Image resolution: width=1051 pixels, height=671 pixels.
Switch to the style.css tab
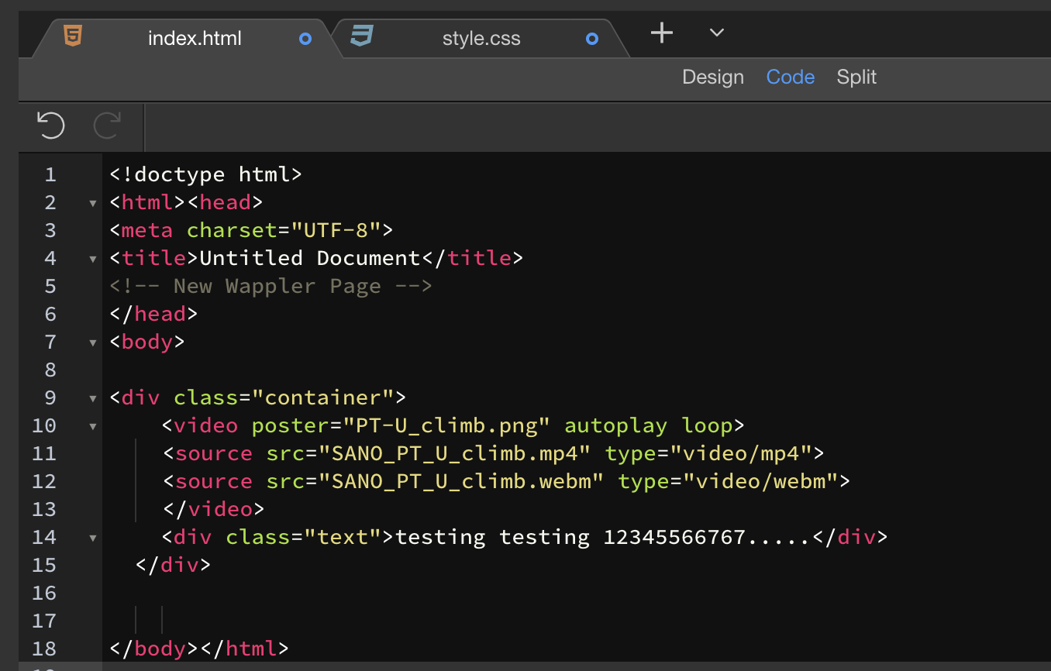pyautogui.click(x=481, y=39)
